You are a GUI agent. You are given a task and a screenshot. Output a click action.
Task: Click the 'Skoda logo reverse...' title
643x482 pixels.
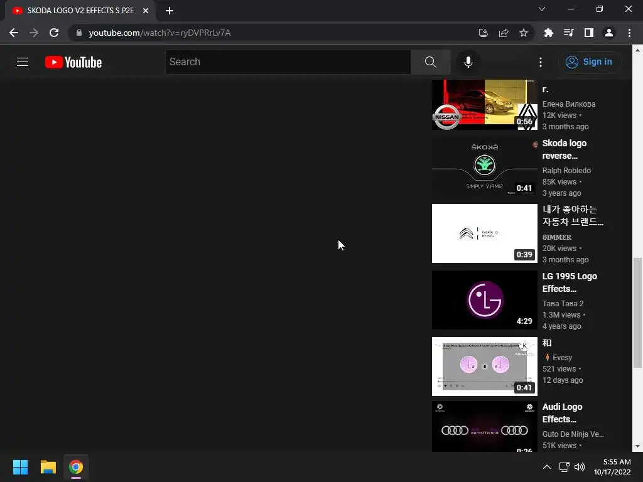pos(565,149)
